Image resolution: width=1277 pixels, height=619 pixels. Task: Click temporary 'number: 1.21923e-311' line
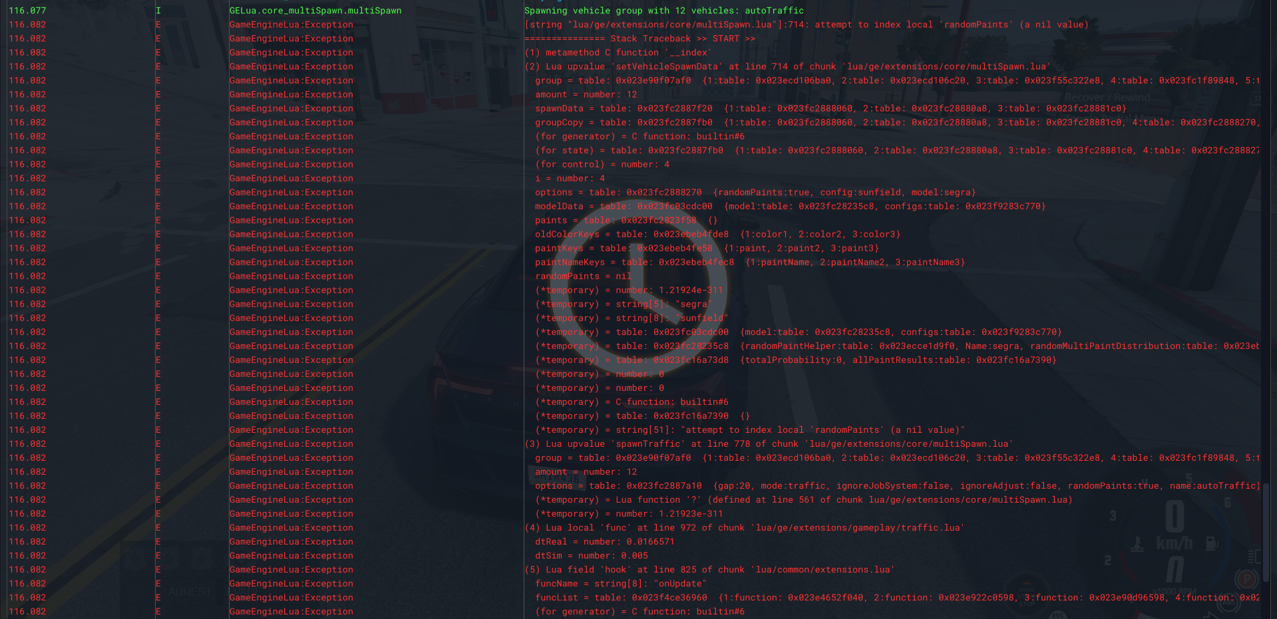coord(629,513)
